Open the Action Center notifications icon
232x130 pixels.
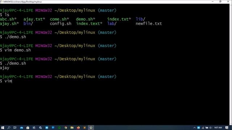coord(227,127)
